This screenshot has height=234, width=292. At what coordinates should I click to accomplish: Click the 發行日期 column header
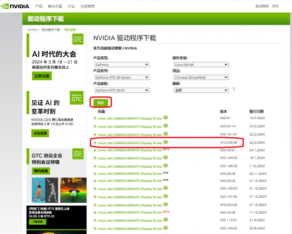257,112
